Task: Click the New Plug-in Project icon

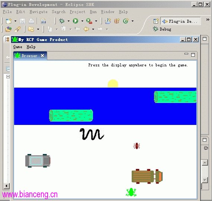Action: [x=108, y=21]
